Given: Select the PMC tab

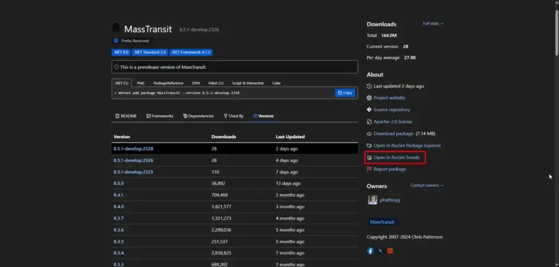Looking at the screenshot, I should pyautogui.click(x=141, y=83).
